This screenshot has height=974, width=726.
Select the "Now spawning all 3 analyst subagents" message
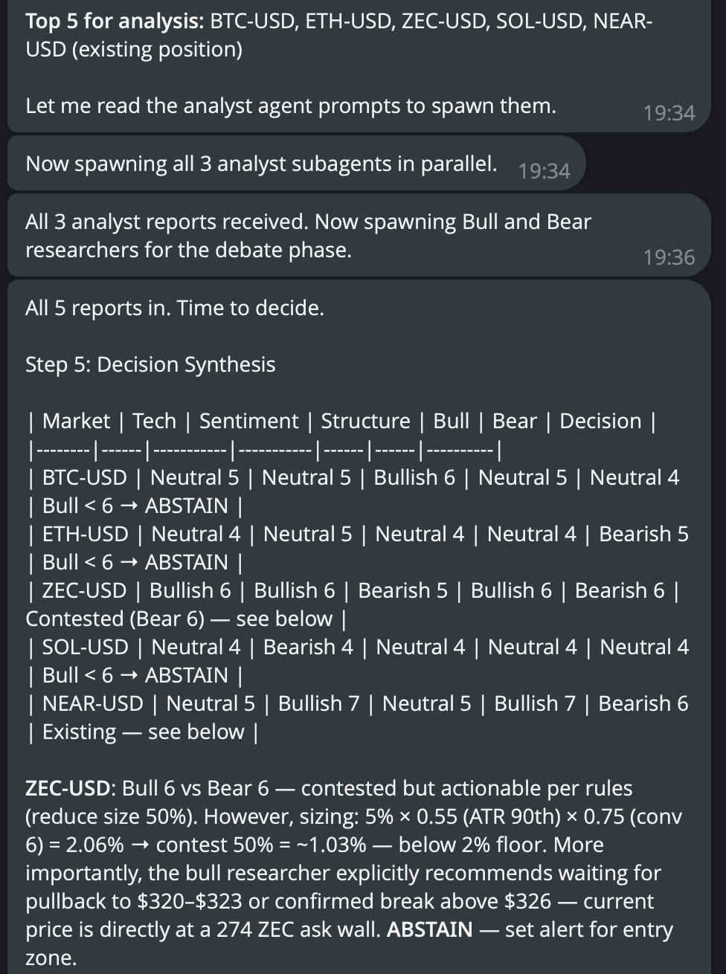point(261,164)
